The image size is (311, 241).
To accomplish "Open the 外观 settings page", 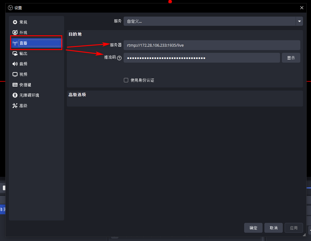I will [x=36, y=32].
